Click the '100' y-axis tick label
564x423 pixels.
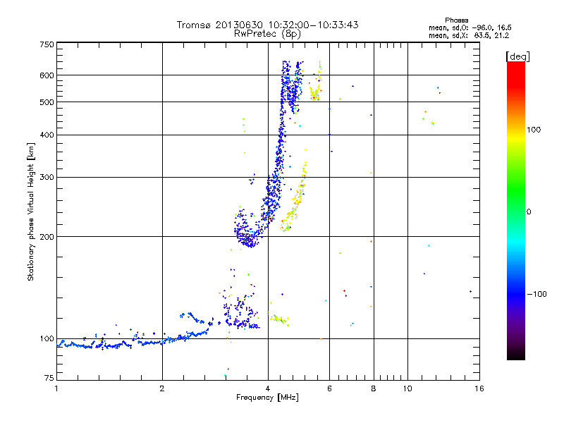[47, 338]
